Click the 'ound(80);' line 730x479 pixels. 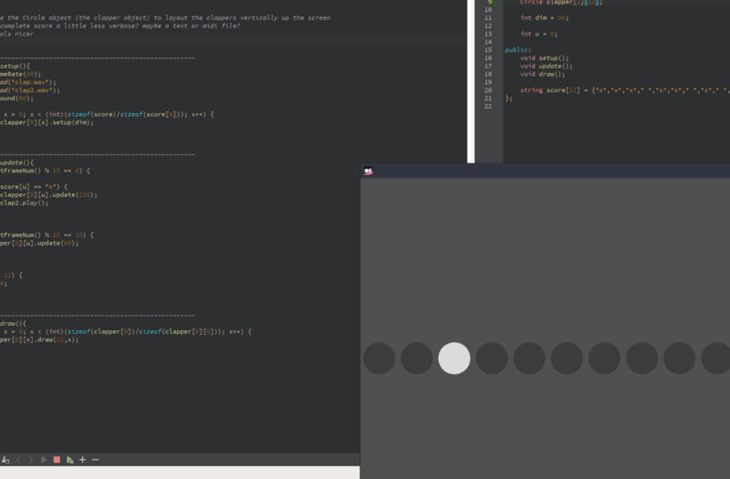point(16,99)
